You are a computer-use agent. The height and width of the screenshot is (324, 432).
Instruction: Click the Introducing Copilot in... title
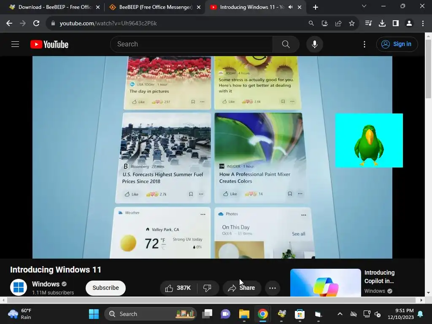(x=379, y=277)
